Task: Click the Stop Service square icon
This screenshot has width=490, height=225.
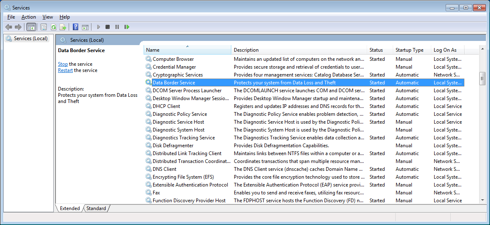Action: pos(108,27)
